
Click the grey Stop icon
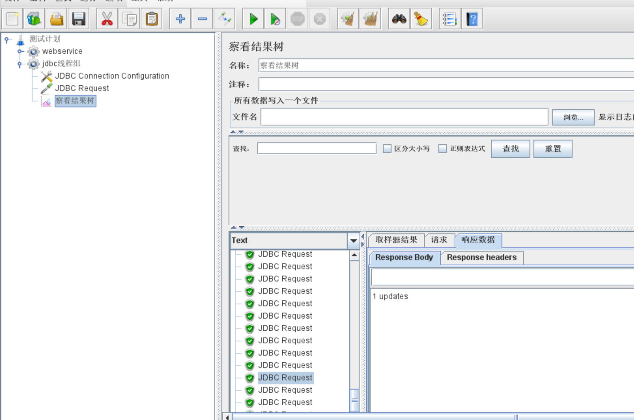[297, 19]
